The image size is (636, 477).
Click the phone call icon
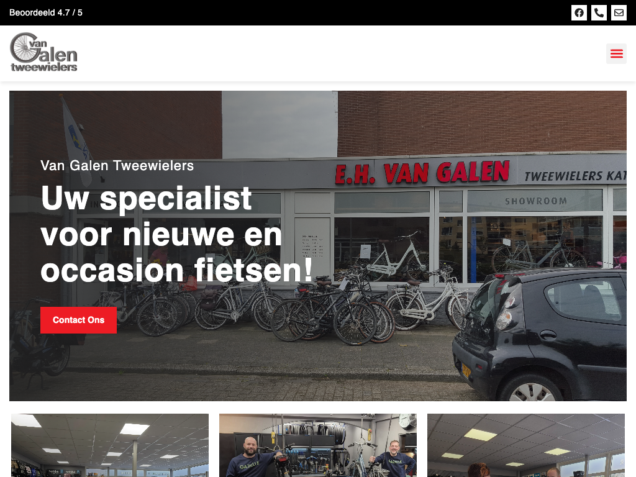pyautogui.click(x=599, y=12)
